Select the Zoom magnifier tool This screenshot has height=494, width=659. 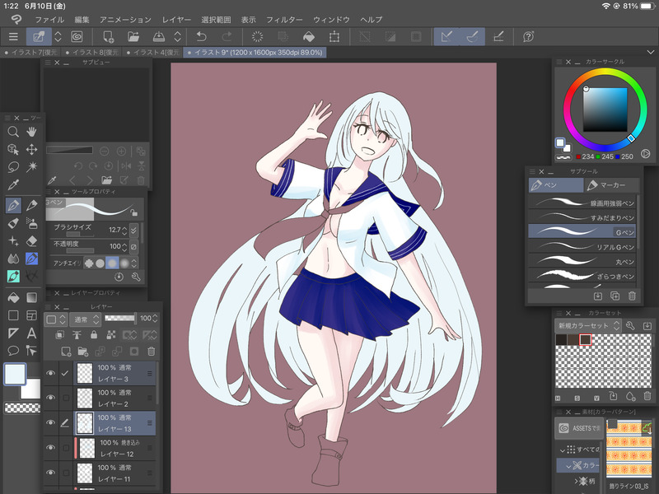click(13, 132)
